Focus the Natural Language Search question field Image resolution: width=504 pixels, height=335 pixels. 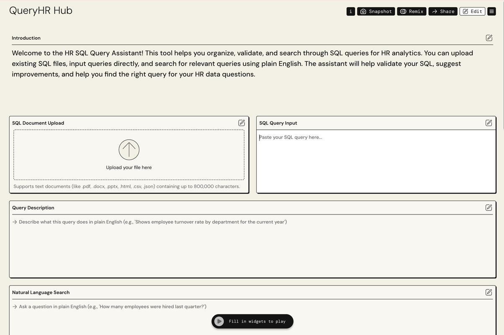point(252,317)
